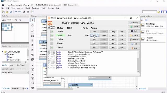Toggle FileZilla service checkbox

point(52,39)
